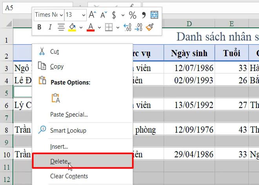259x185 pixels.
Task: Apply Percent Style format
Action: pyautogui.click(x=133, y=15)
